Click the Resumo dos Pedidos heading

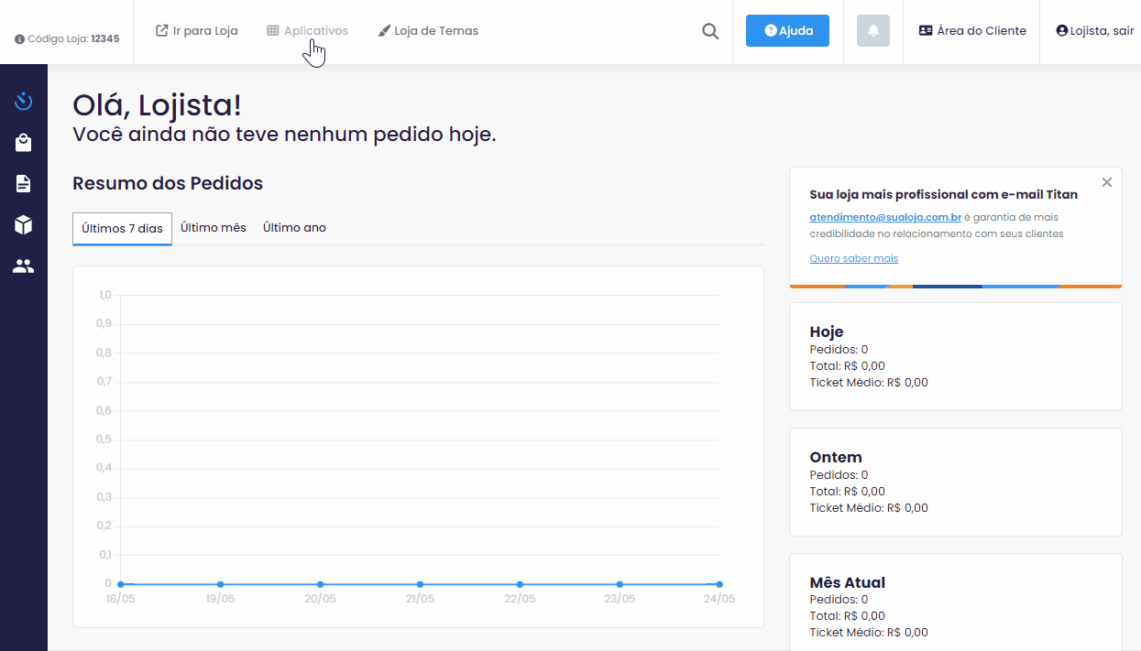(168, 183)
